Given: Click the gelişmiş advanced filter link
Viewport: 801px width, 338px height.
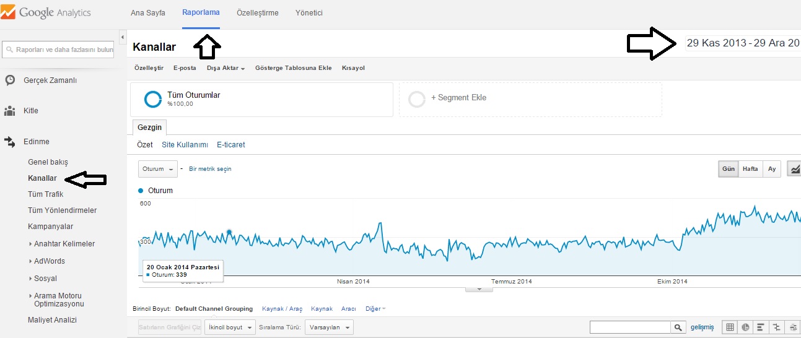Looking at the screenshot, I should click(703, 327).
